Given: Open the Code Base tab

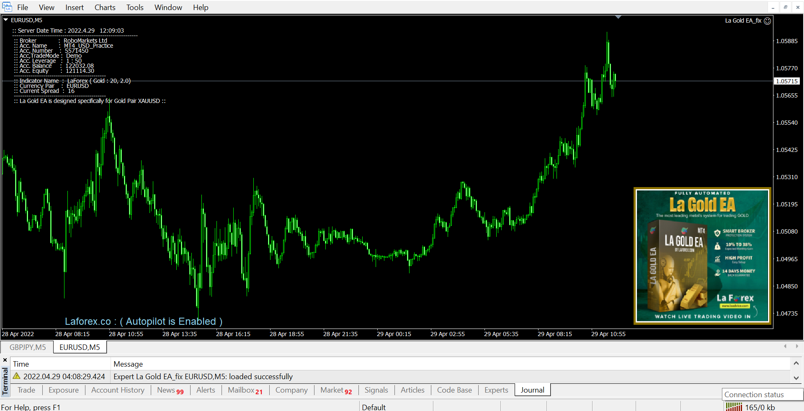Looking at the screenshot, I should pyautogui.click(x=454, y=390).
